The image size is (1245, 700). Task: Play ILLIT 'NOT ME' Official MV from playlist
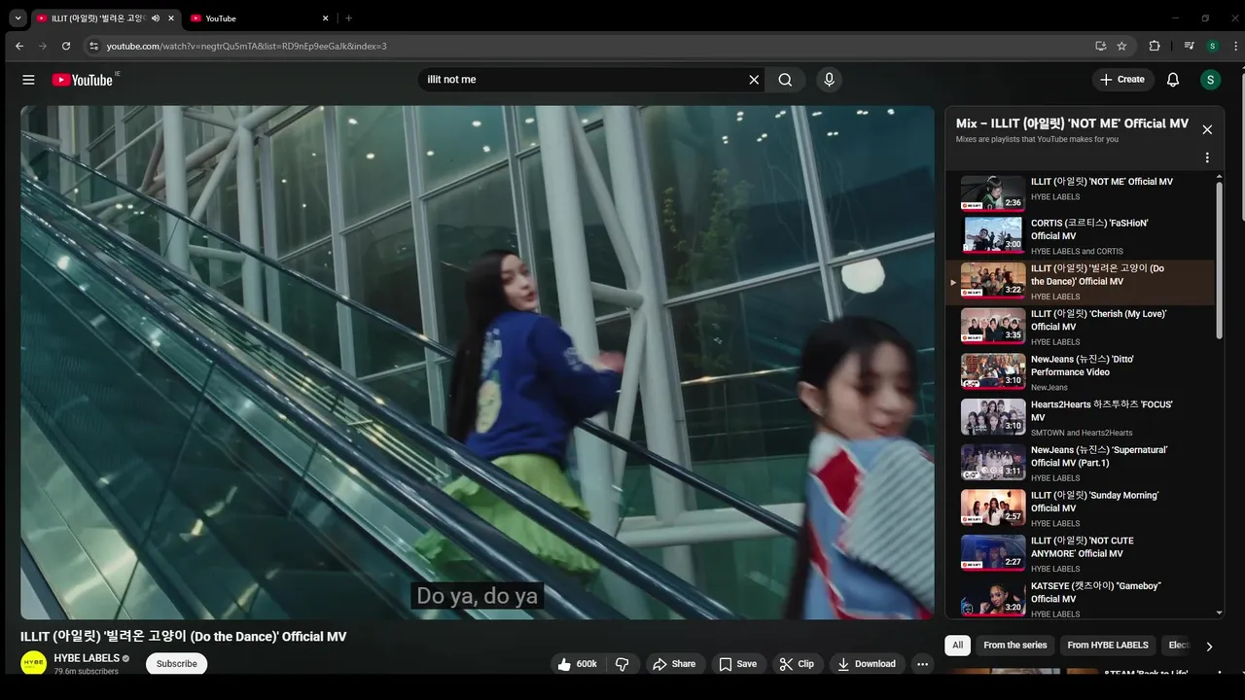point(1080,192)
